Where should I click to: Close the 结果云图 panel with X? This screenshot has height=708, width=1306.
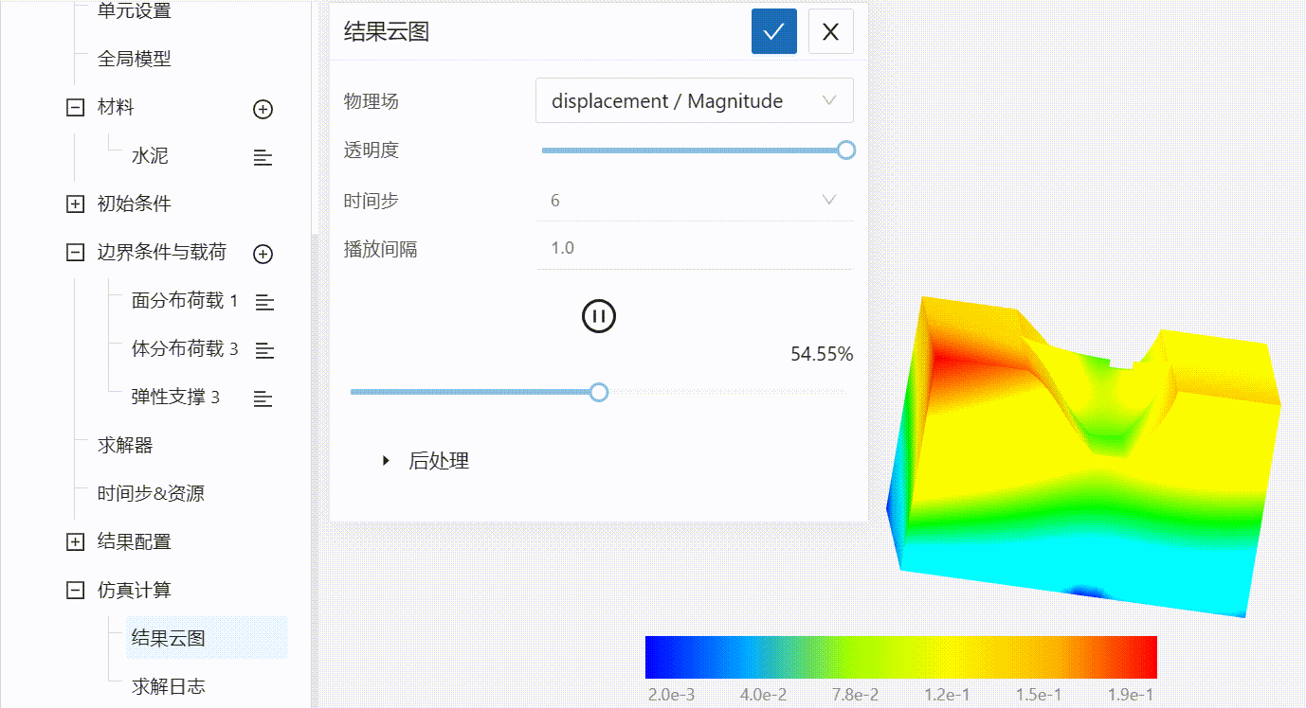point(831,31)
